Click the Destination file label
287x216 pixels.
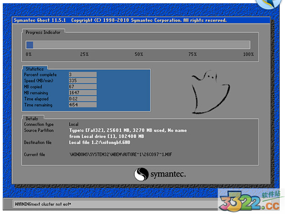(x=38, y=142)
